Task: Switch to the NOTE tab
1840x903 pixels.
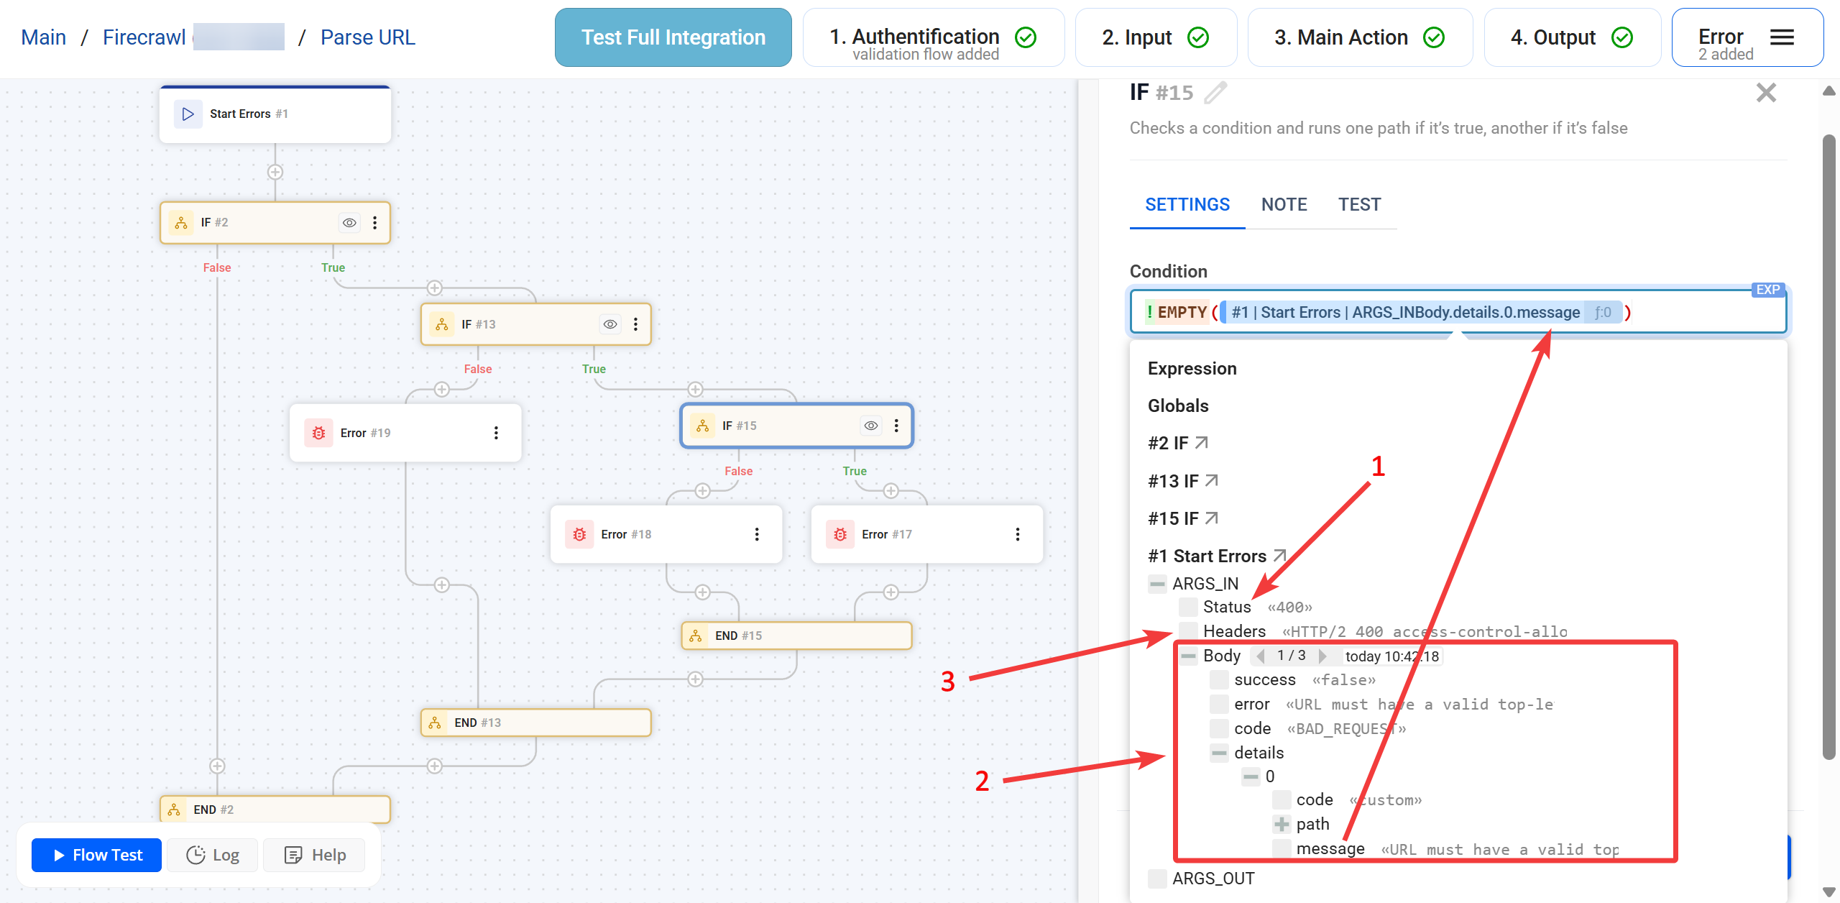Action: pyautogui.click(x=1284, y=205)
